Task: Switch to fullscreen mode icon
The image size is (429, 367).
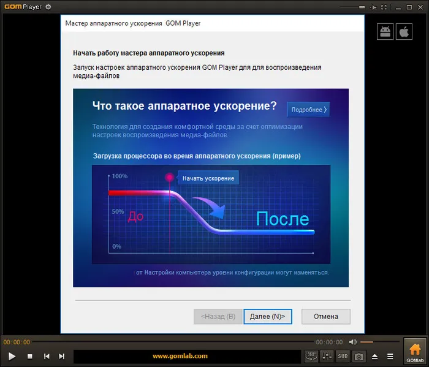Action: click(384, 7)
